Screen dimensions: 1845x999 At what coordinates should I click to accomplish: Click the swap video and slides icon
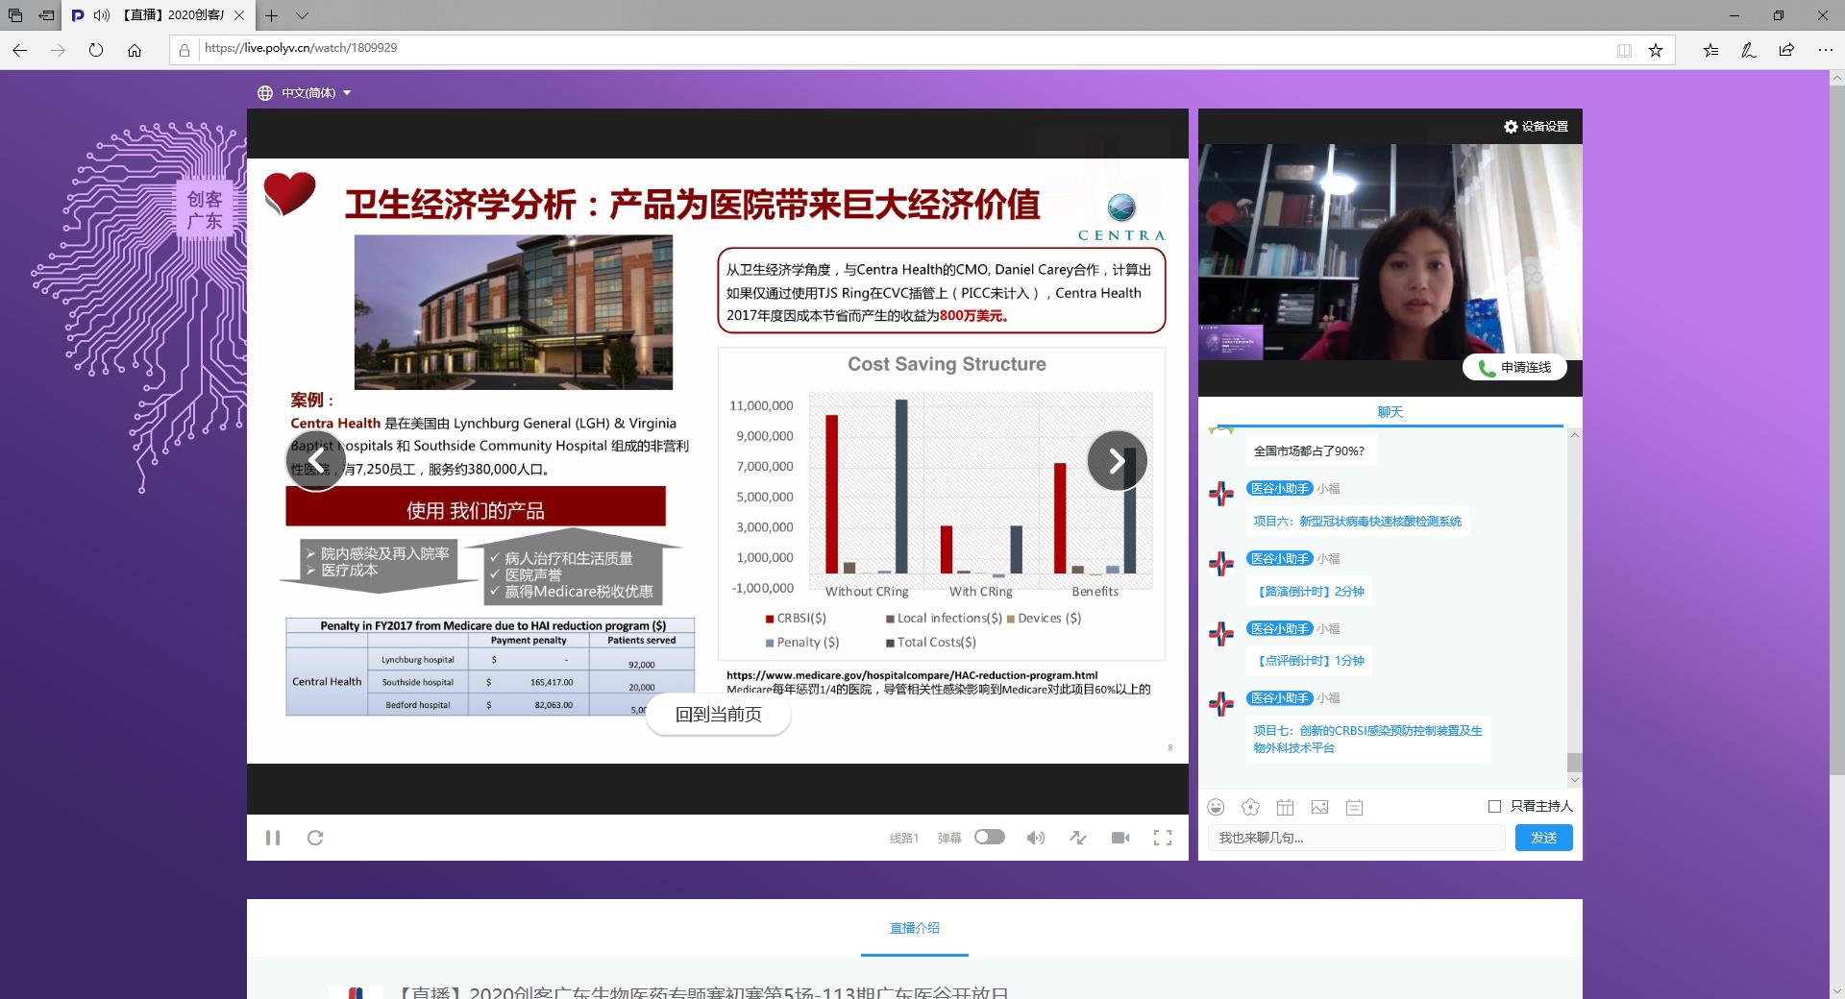click(1078, 838)
